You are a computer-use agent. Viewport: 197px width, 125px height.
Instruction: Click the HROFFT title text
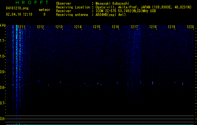tap(32, 2)
